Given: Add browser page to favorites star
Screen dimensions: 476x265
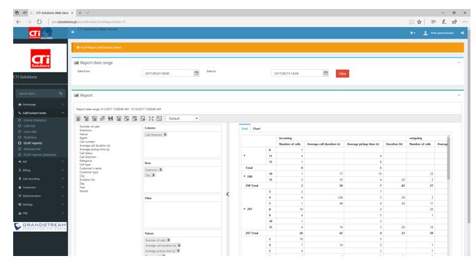Looking at the screenshot, I should [x=419, y=22].
